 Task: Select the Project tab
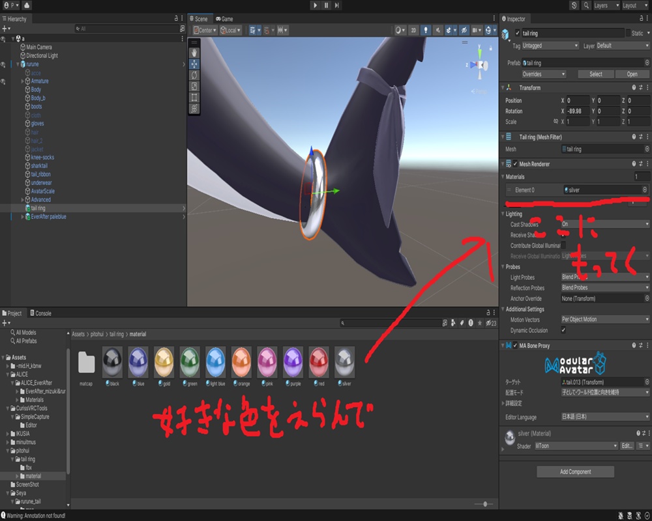click(12, 313)
